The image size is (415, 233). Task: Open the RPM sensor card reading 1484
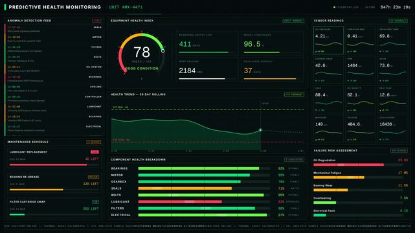(361, 69)
